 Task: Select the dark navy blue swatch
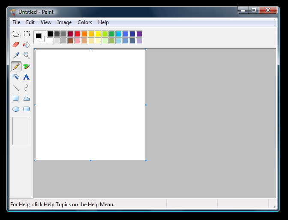point(132,34)
